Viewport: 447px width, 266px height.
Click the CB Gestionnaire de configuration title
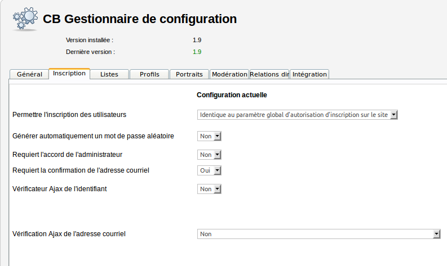pos(140,19)
